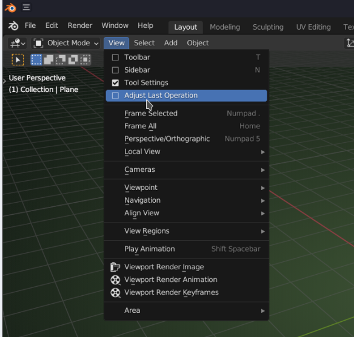354x337 pixels.
Task: Uncheck the Tool Settings checkbox
Action: (115, 83)
